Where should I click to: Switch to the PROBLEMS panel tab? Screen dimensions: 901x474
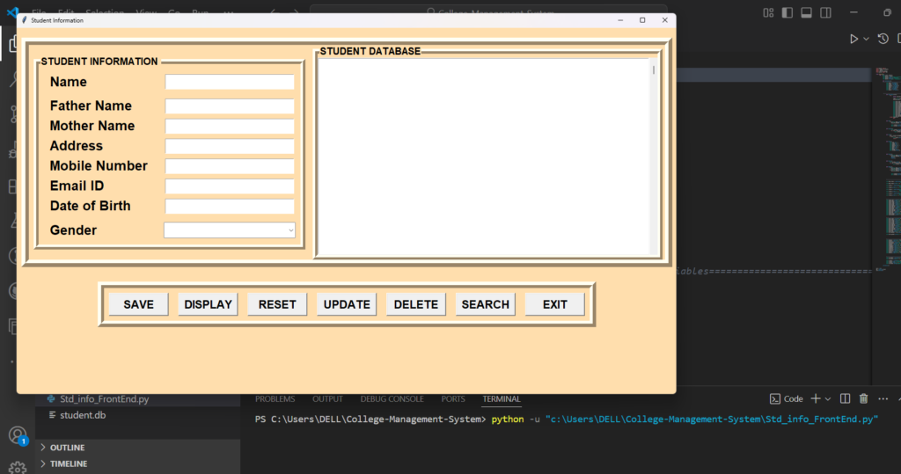(x=275, y=398)
